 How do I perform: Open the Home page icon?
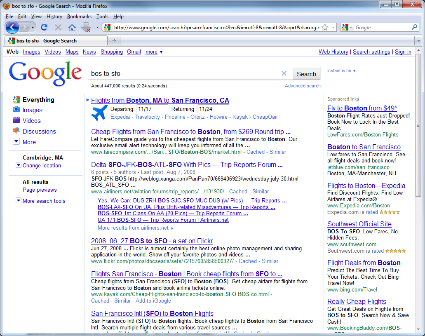pyautogui.click(x=72, y=27)
